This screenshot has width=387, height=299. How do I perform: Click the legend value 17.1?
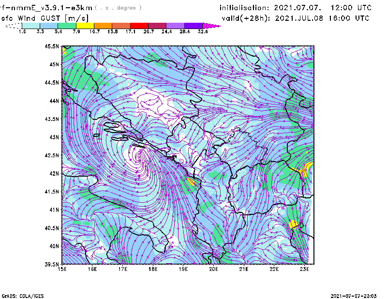[x=131, y=31]
